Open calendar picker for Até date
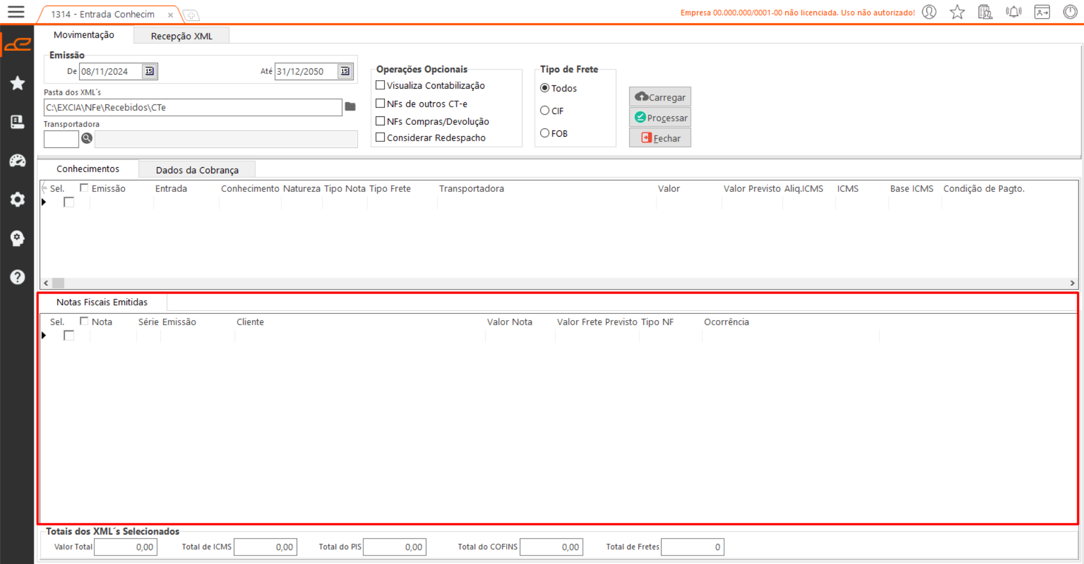Screen dimensions: 1084x564 tap(345, 71)
